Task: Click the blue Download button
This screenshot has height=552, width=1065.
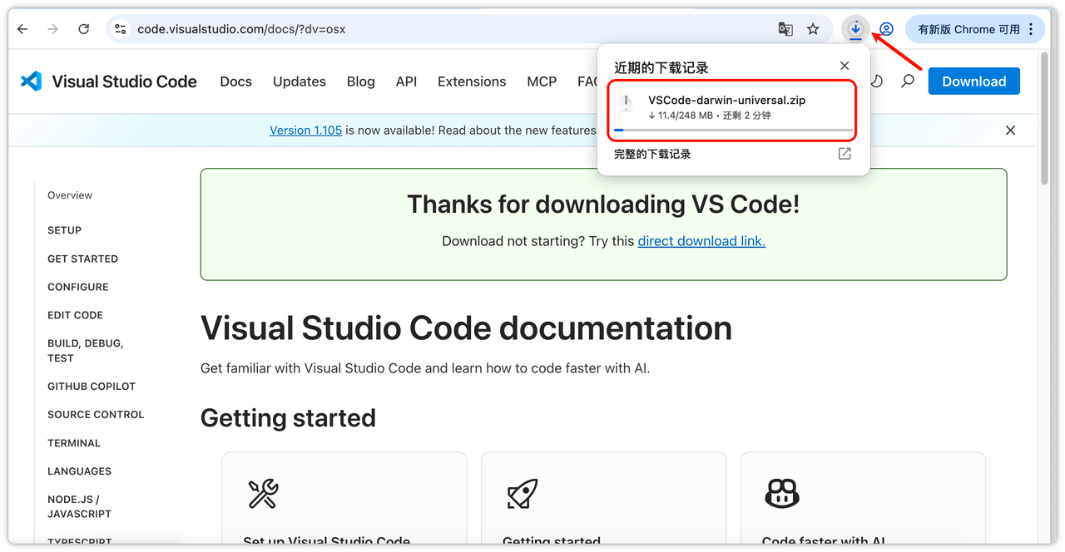Action: pyautogui.click(x=973, y=81)
